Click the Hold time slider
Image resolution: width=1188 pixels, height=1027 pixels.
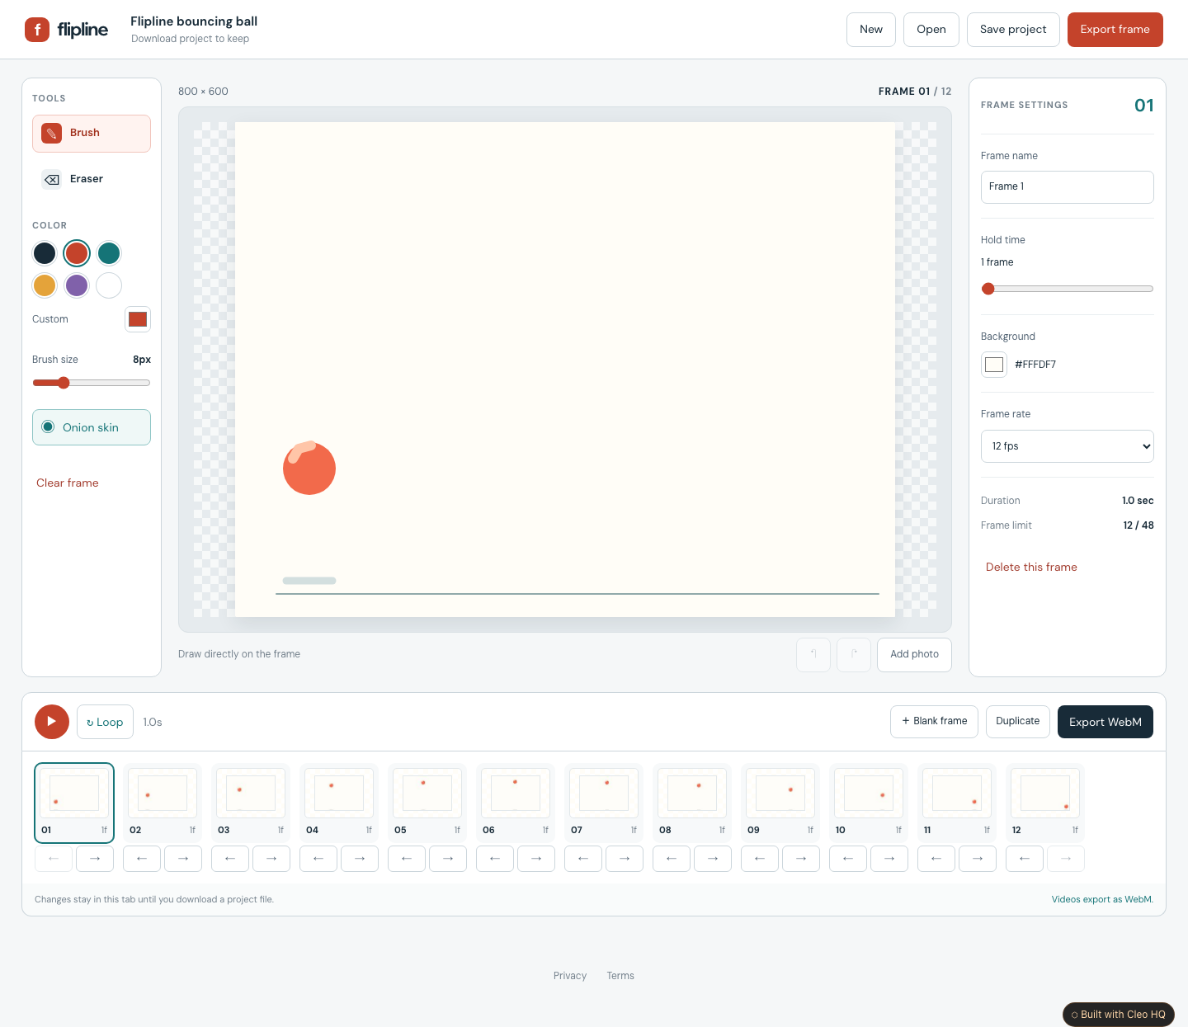[x=1068, y=289]
